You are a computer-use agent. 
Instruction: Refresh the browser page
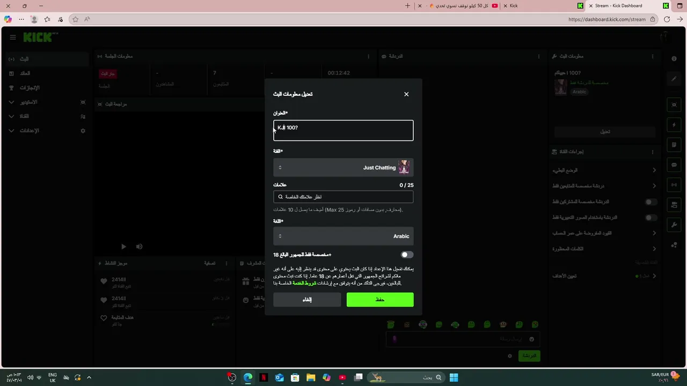coord(667,19)
